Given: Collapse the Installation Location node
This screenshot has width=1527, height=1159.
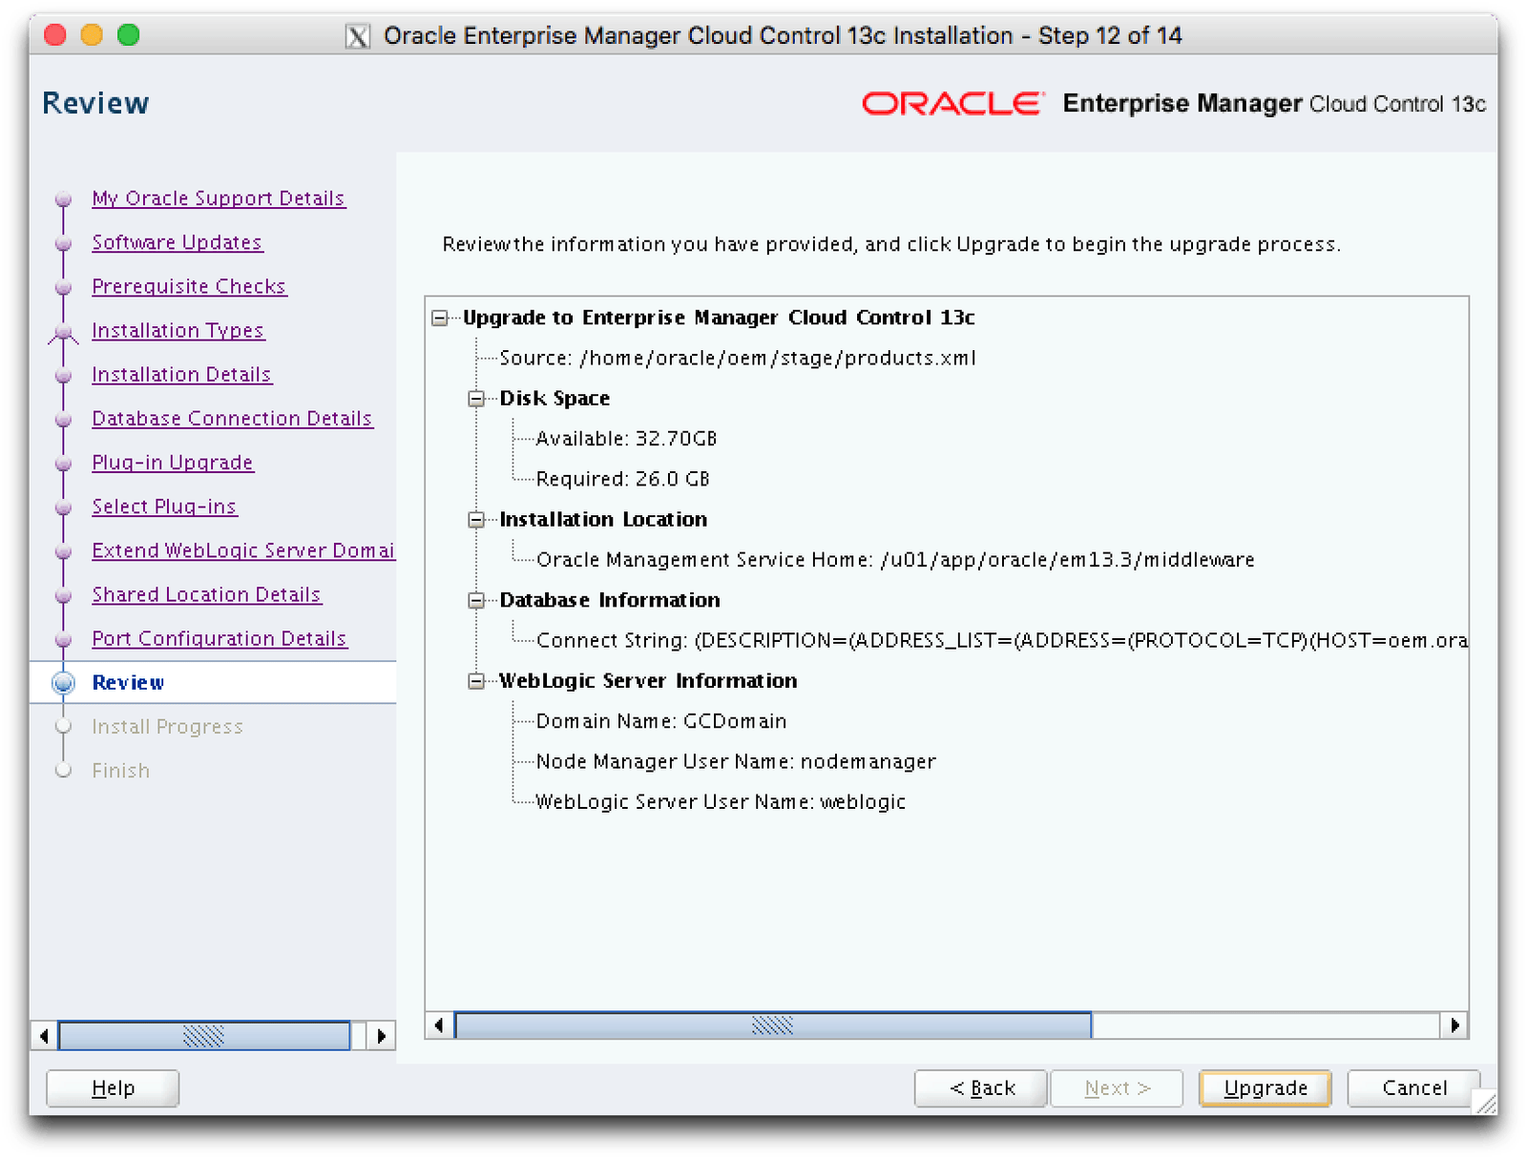Looking at the screenshot, I should tap(476, 520).
